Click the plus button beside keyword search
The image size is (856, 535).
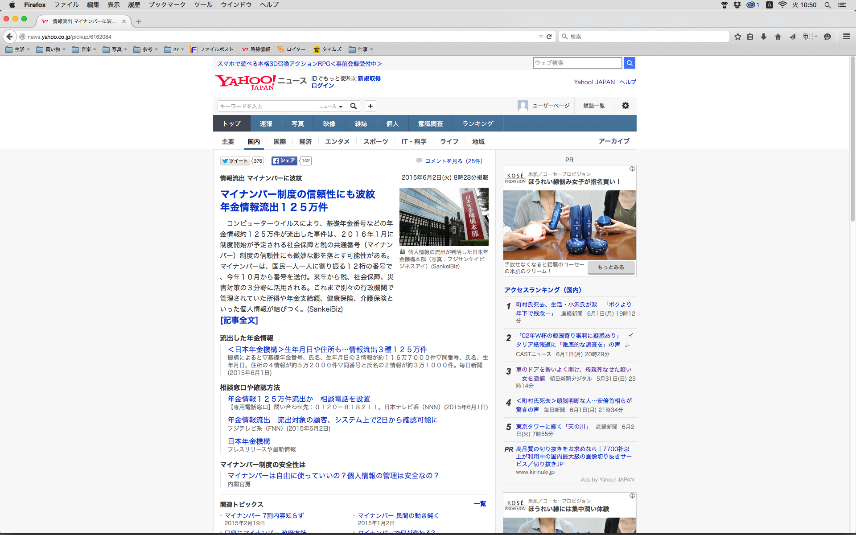pyautogui.click(x=370, y=106)
